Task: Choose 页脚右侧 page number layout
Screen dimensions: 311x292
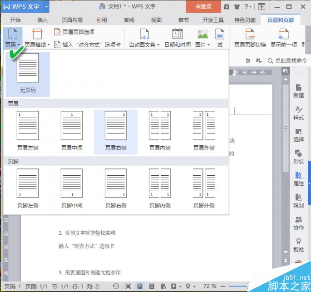Action: (116, 189)
